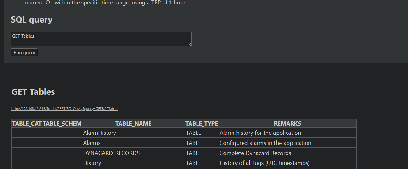
Task: Click inside the SQL query text area
Action: pos(101,39)
